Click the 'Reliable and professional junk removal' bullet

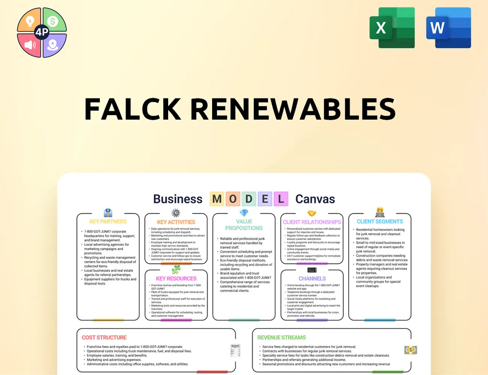click(242, 243)
